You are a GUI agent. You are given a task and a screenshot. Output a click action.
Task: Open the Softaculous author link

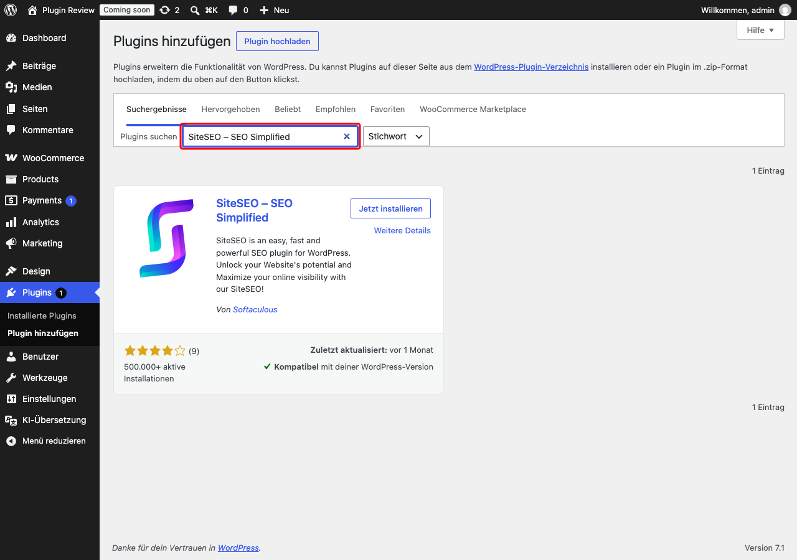point(255,309)
